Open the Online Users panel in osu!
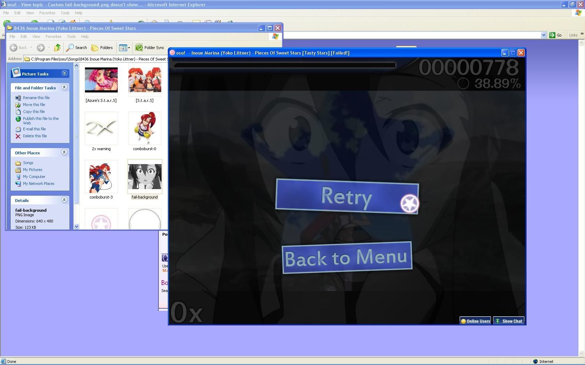Image resolution: width=585 pixels, height=365 pixels. pos(475,321)
